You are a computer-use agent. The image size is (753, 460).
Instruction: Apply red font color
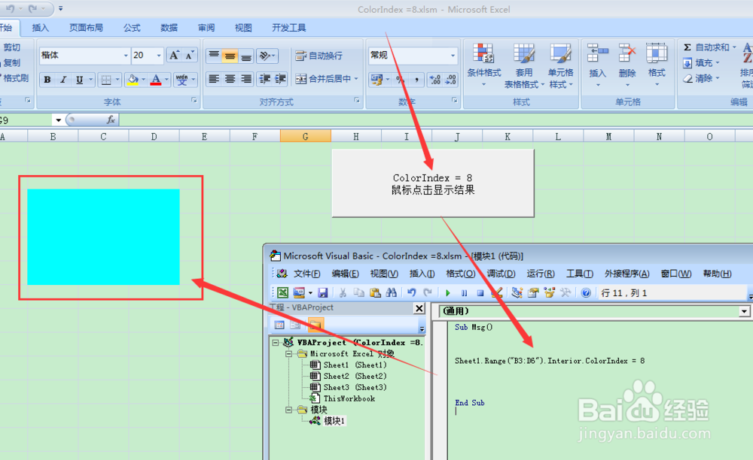click(x=156, y=80)
